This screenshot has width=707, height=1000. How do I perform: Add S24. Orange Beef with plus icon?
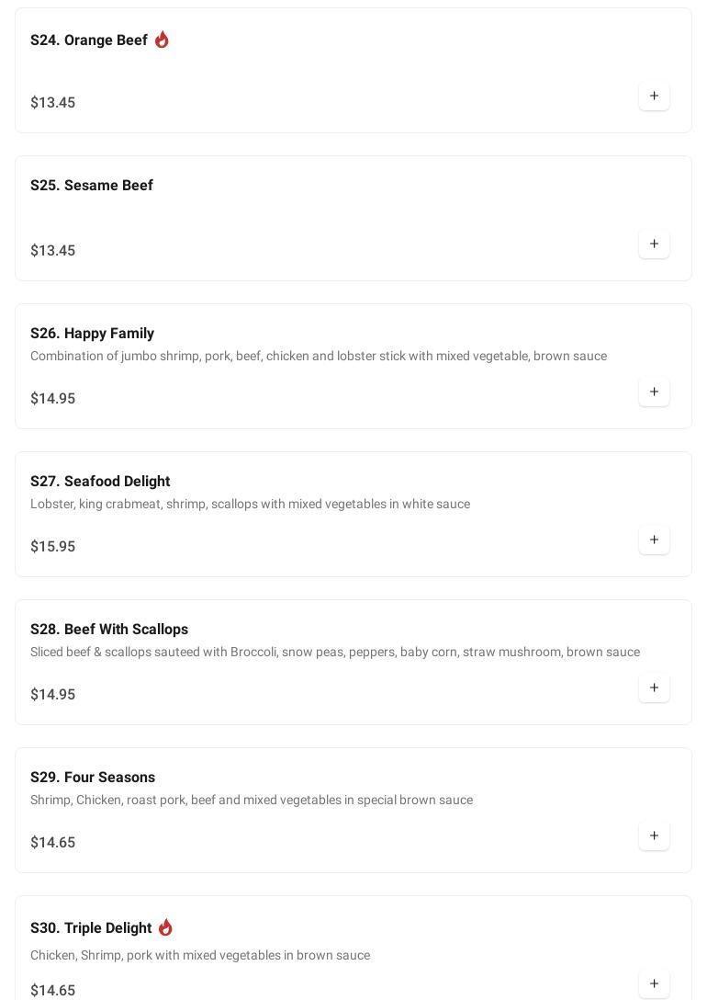pyautogui.click(x=654, y=96)
